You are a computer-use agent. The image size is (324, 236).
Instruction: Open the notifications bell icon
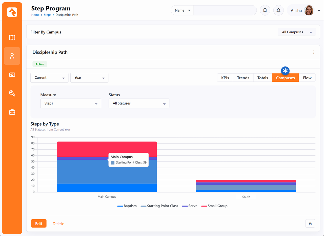click(x=278, y=11)
